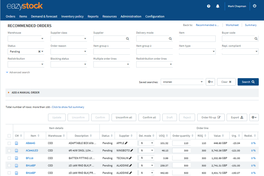Sort by the Value column arrows
This screenshot has height=176, width=264.
pos(223,135)
